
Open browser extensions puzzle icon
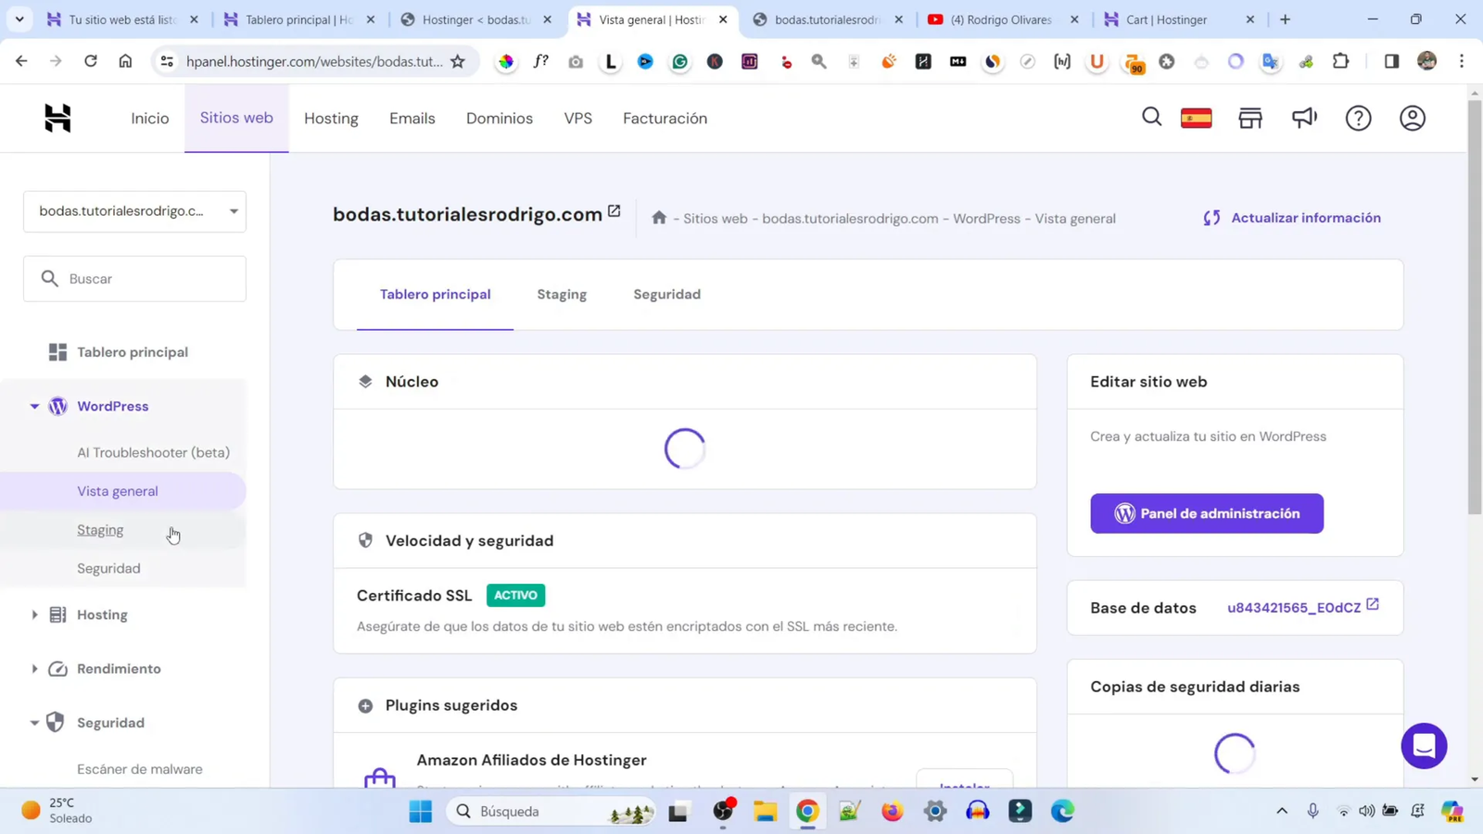[1340, 61]
